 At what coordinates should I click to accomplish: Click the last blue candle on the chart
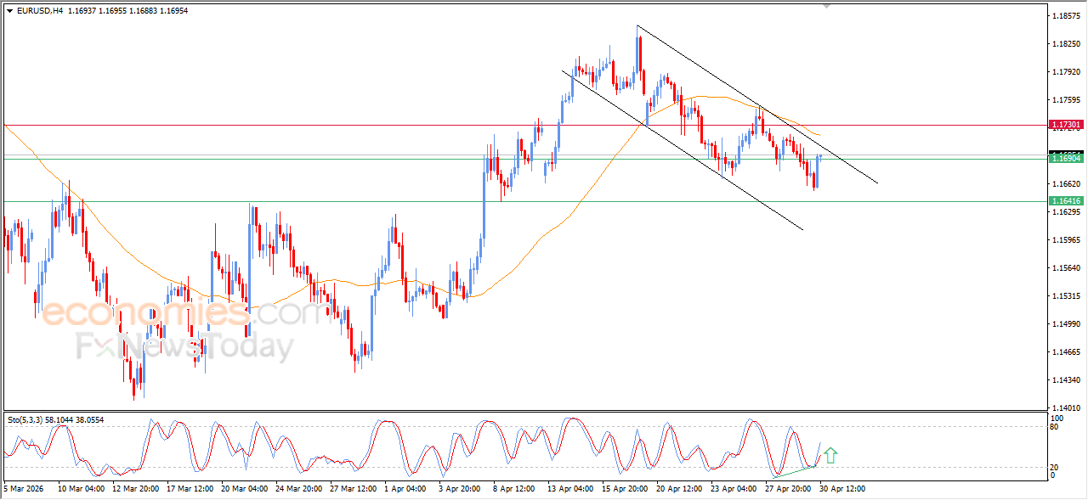click(820, 157)
